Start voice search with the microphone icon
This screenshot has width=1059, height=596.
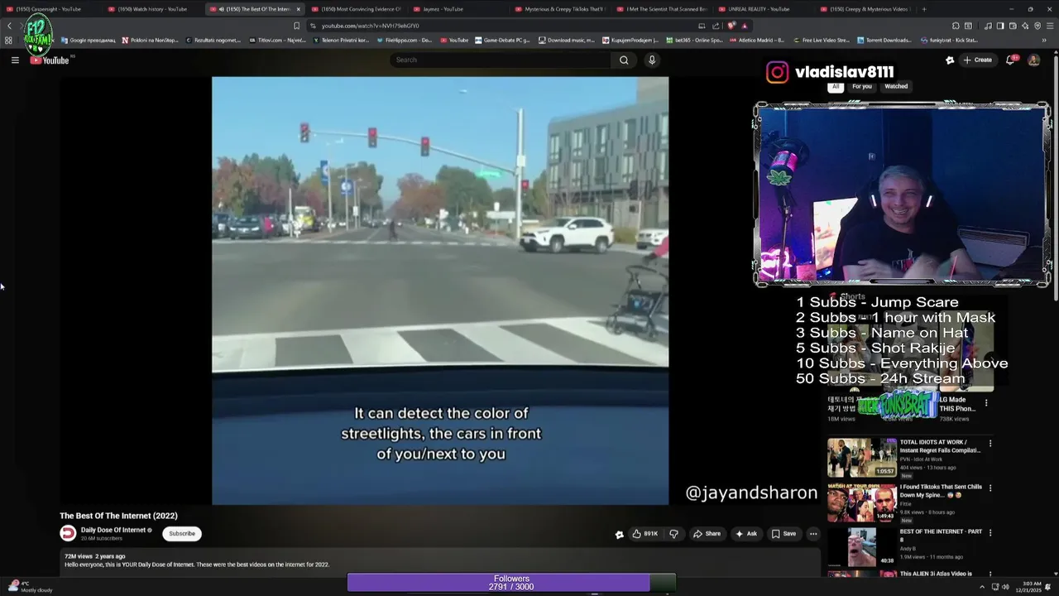(x=652, y=60)
